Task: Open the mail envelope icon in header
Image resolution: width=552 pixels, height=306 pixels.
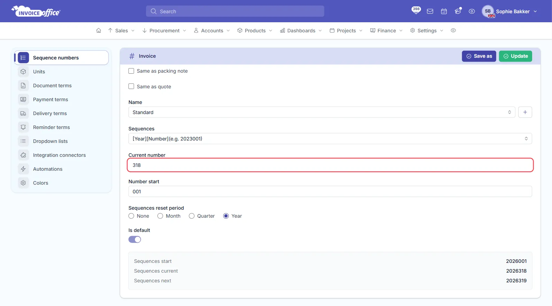Action: pyautogui.click(x=430, y=11)
